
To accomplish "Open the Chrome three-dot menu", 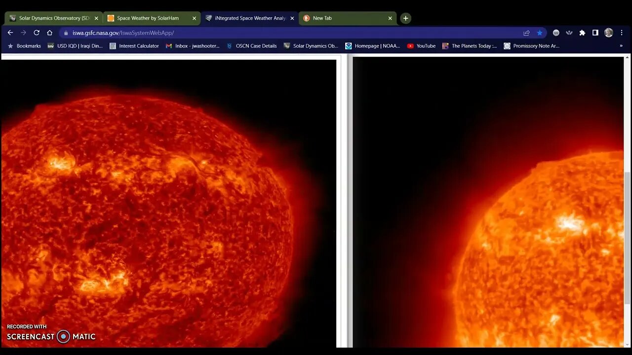I will (622, 33).
